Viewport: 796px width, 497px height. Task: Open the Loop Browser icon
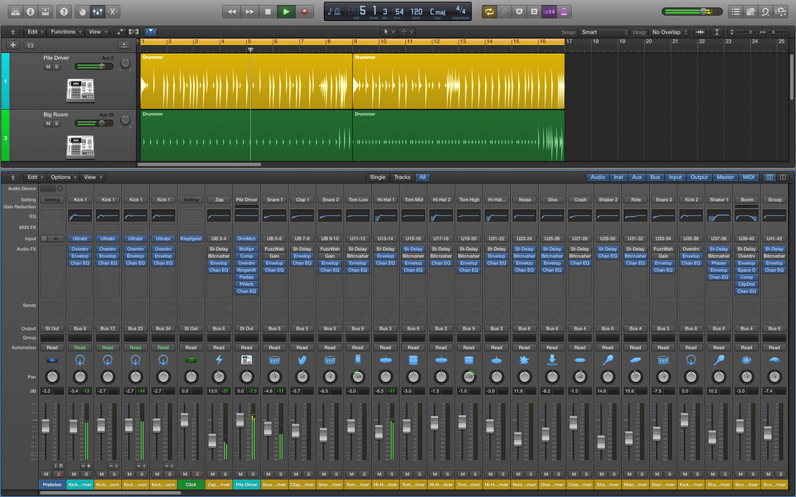coord(765,11)
